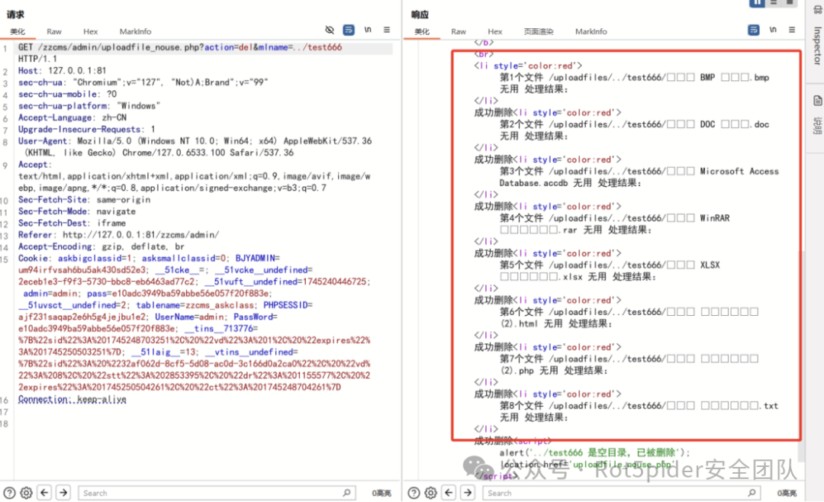Click GET /zzcms/admin/uploadfile_nouse.php request line
Screen dimensions: 824x502
180,47
